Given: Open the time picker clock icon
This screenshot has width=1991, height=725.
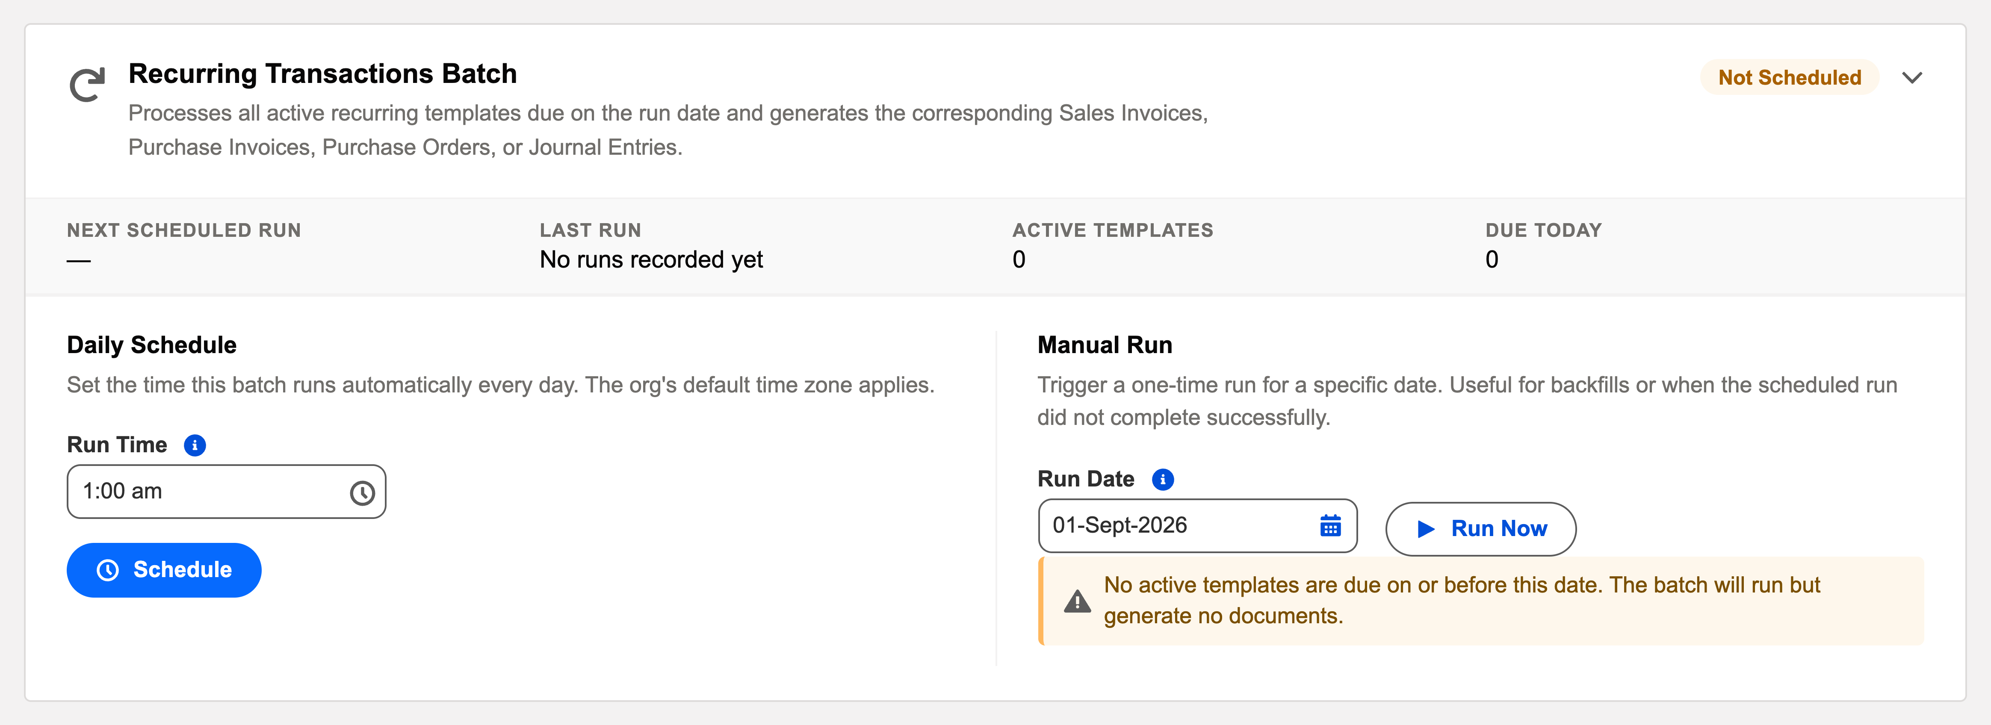Looking at the screenshot, I should pos(362,492).
